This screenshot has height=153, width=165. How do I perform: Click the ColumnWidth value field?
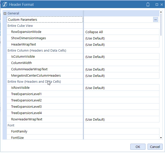(x=121, y=63)
